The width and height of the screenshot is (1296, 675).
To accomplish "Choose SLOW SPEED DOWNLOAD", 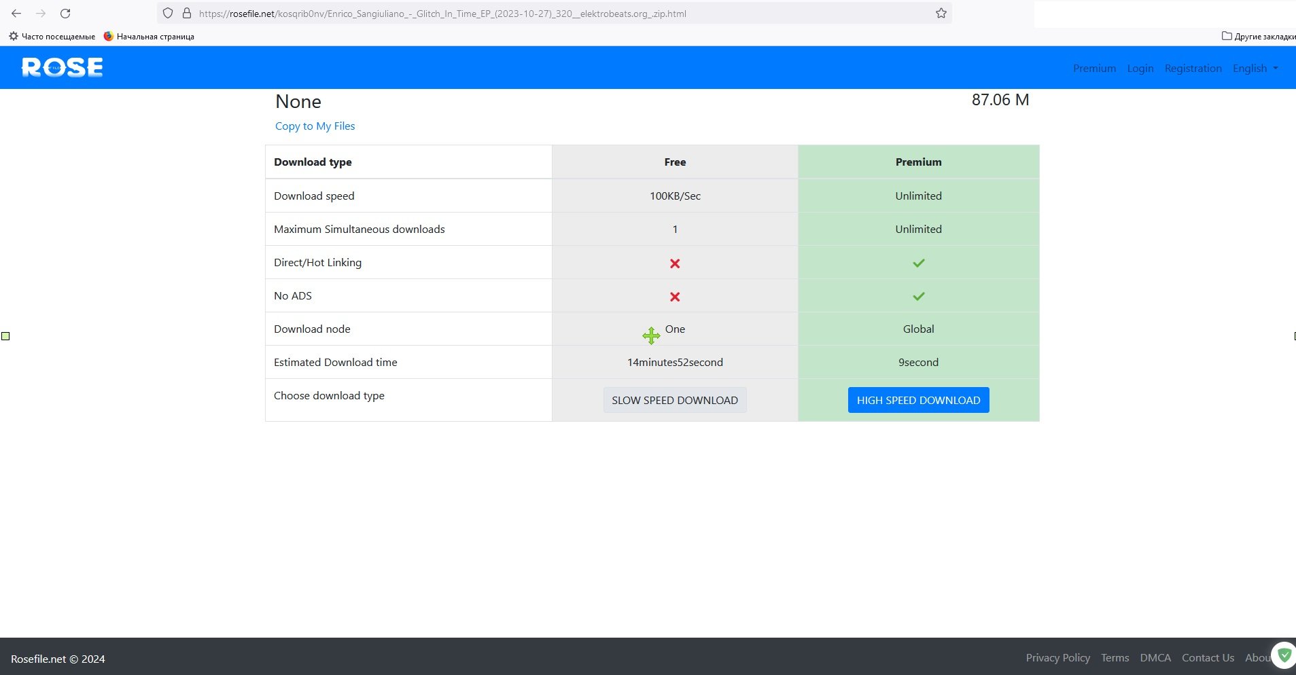I will [x=674, y=400].
